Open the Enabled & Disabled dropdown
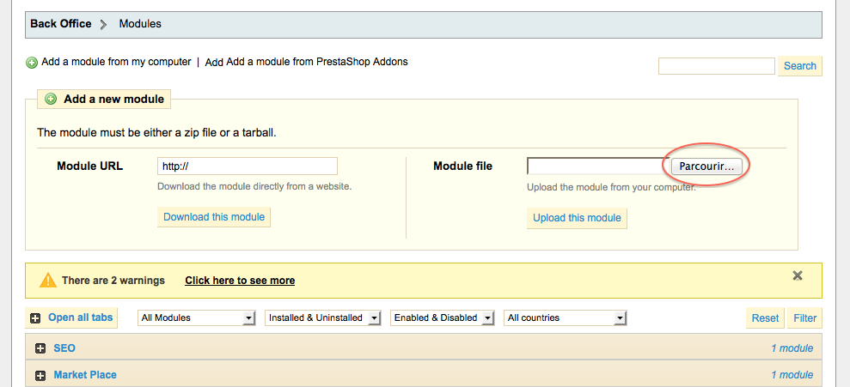850x387 pixels. point(443,317)
